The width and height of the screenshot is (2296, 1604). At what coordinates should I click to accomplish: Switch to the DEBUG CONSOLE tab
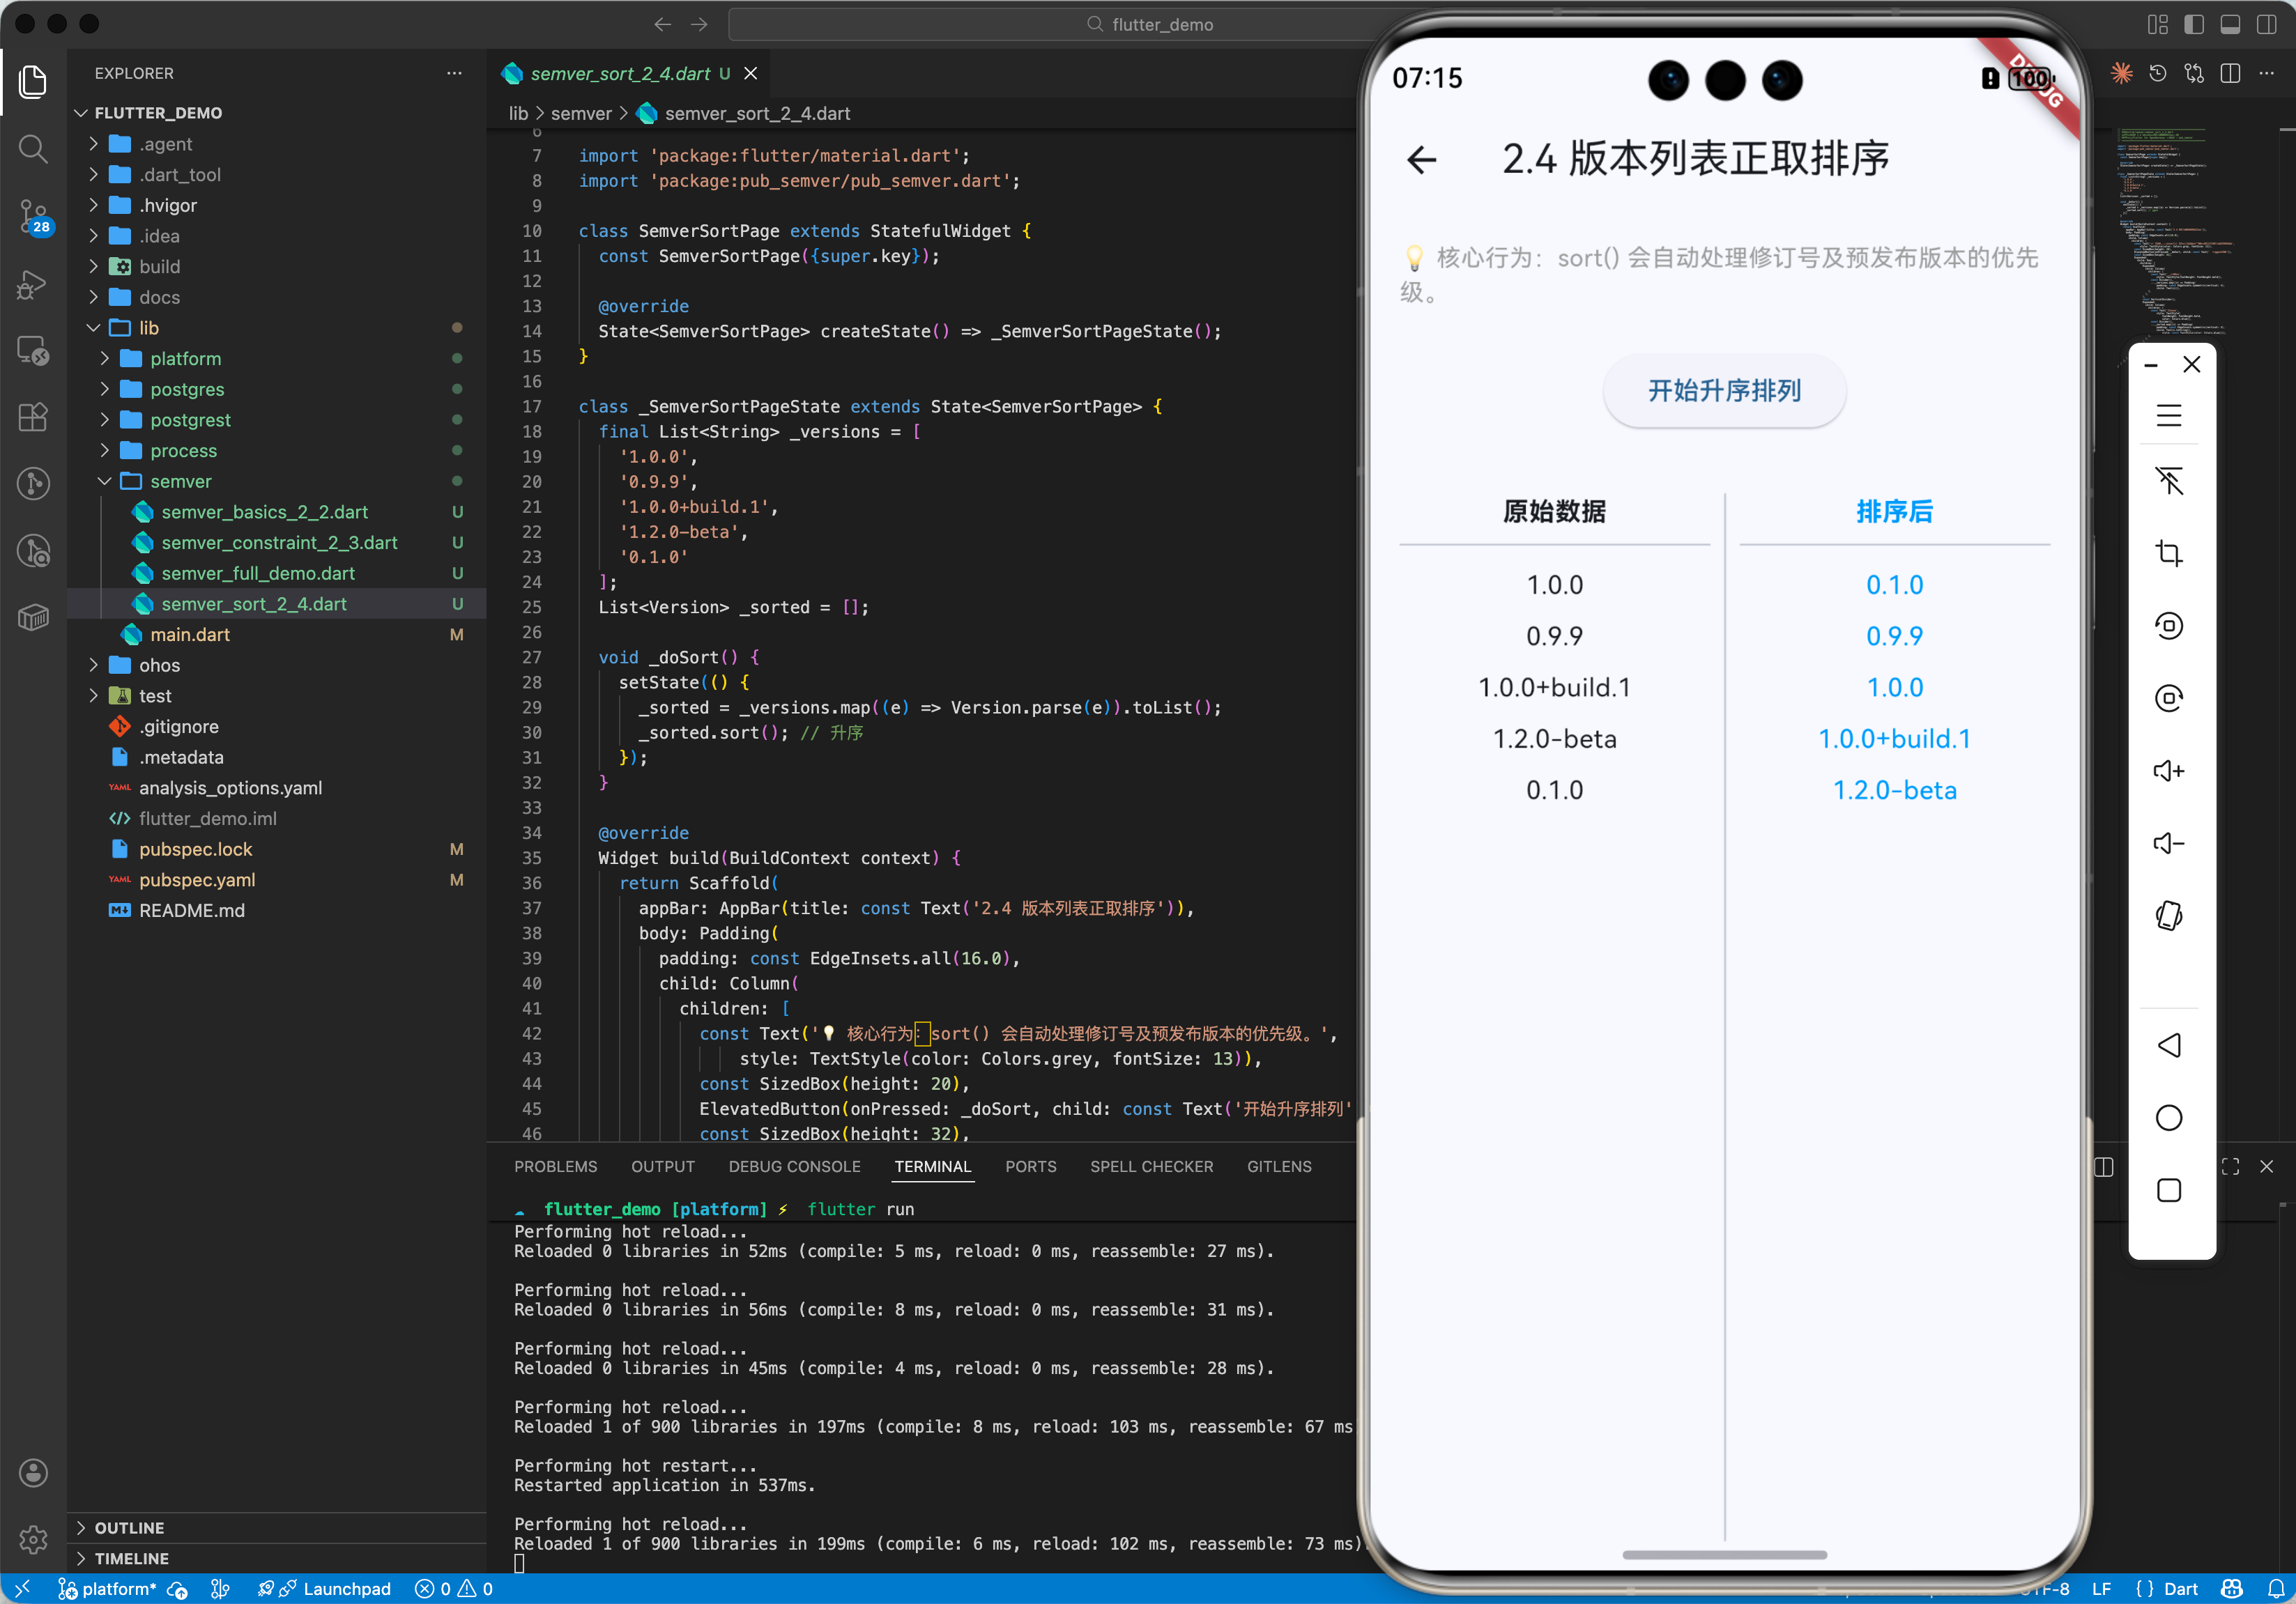point(794,1166)
